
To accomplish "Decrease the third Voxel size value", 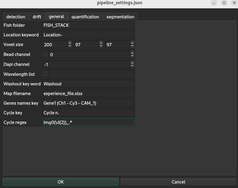I will click(132, 46).
